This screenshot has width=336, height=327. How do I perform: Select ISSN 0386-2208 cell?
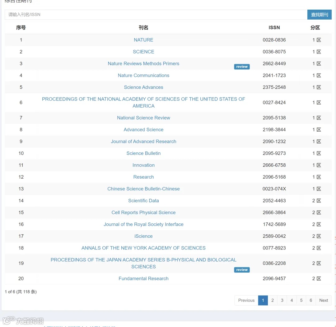[274, 263]
